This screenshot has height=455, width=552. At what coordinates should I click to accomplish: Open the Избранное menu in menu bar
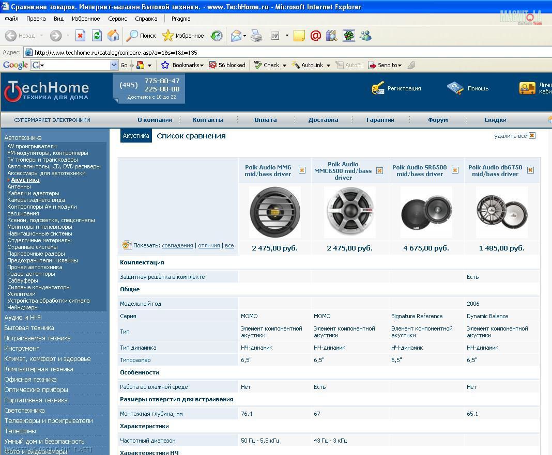tap(86, 19)
